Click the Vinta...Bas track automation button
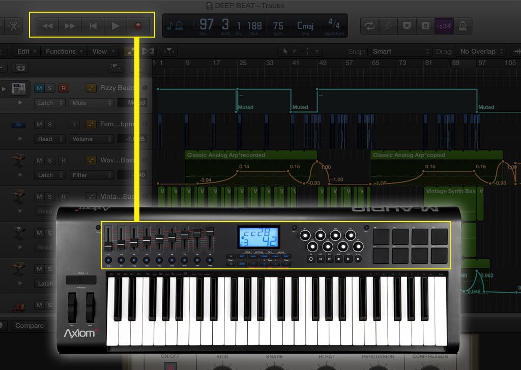 91,197
